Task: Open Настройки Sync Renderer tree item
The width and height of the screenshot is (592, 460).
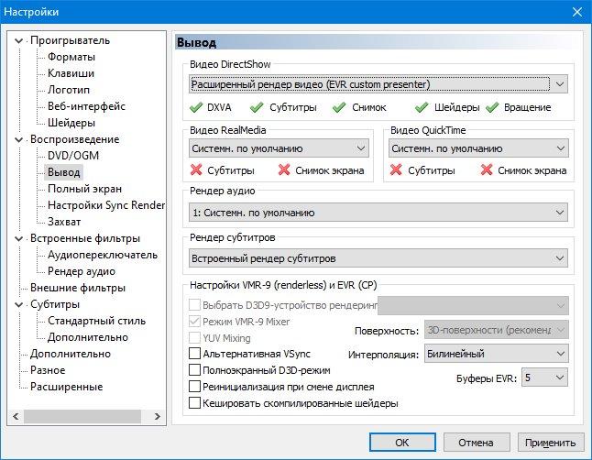Action: pyautogui.click(x=105, y=204)
